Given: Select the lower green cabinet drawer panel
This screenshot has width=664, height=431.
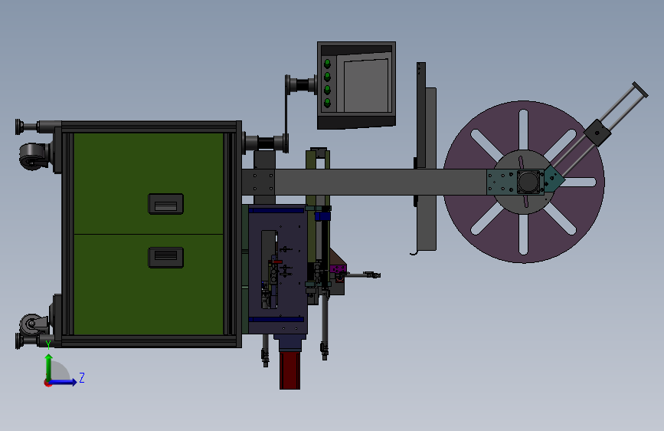Looking at the screenshot, I should click(149, 285).
